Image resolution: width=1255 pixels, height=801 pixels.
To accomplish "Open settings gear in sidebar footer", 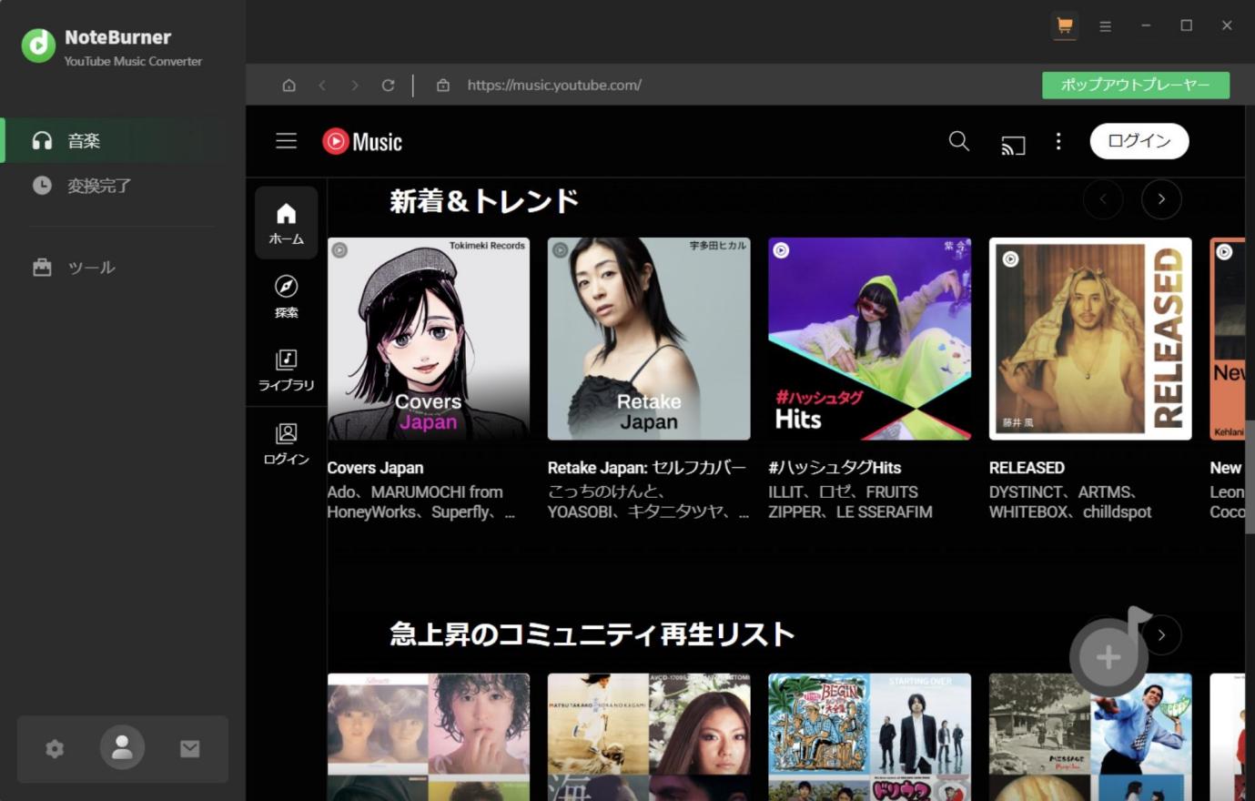I will (x=55, y=748).
